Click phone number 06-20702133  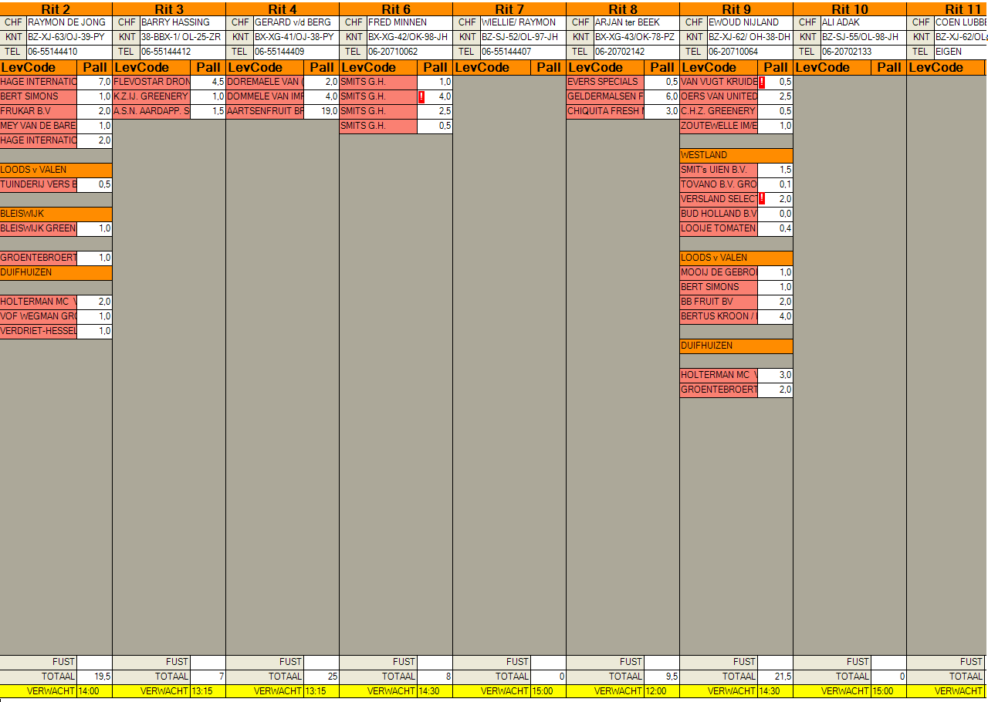[x=864, y=52]
